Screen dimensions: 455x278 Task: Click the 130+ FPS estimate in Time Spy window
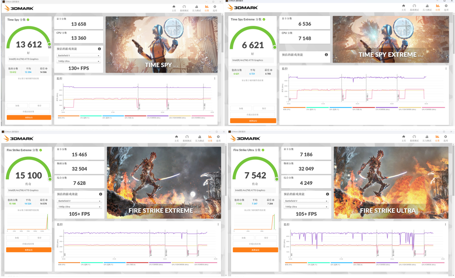pyautogui.click(x=78, y=68)
